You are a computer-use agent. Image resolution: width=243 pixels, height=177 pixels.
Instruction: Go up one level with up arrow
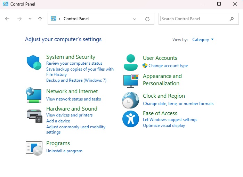point(40,19)
